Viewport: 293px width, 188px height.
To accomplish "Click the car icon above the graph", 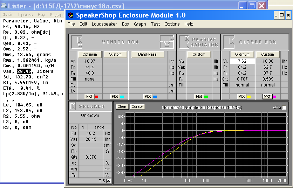I will coord(277,107).
